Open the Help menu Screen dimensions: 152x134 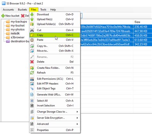(x=53, y=10)
